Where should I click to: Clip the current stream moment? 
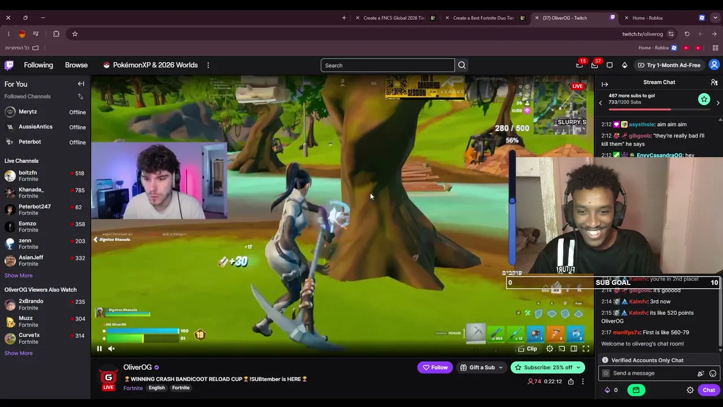pos(528,349)
